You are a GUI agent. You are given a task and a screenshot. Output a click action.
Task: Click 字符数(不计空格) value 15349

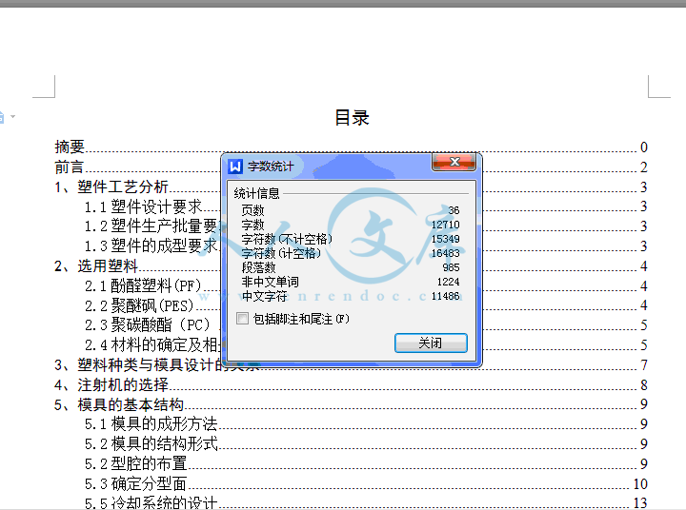pos(445,239)
